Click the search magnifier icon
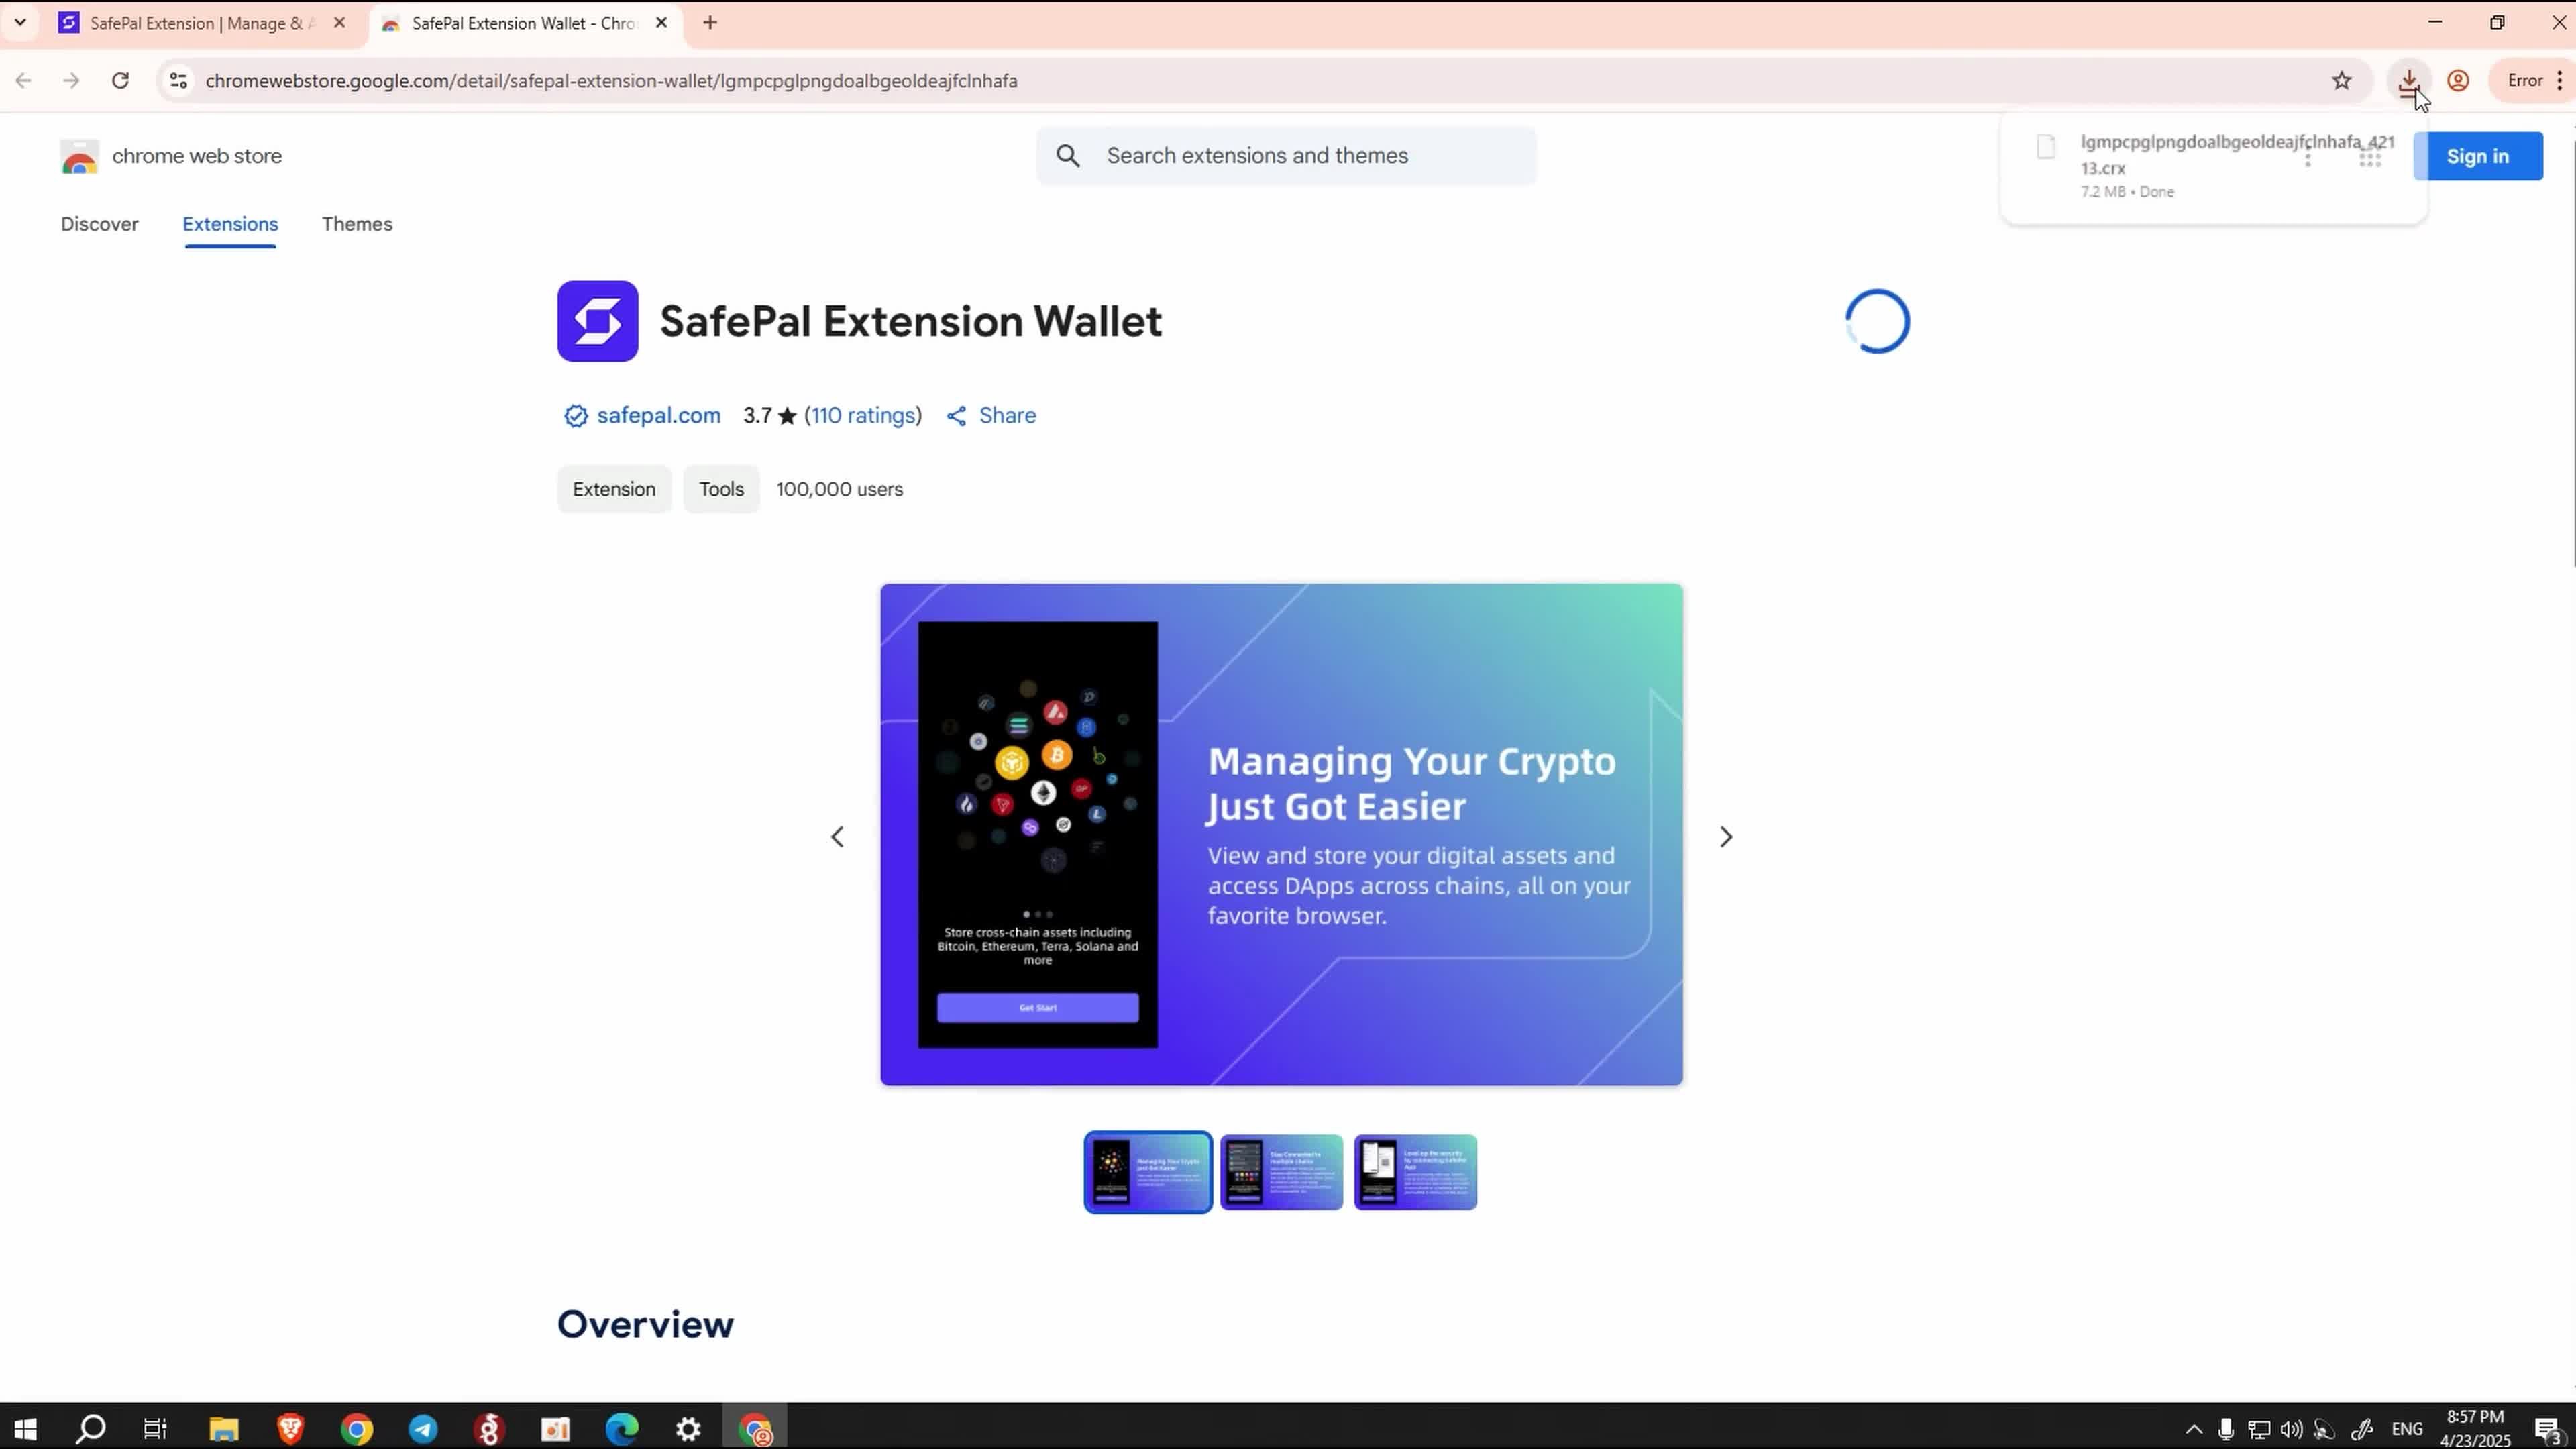Image resolution: width=2576 pixels, height=1449 pixels. pos(1068,156)
